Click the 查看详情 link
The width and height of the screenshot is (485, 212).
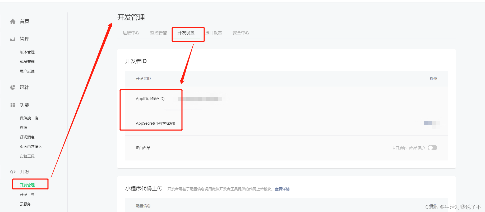point(282,189)
